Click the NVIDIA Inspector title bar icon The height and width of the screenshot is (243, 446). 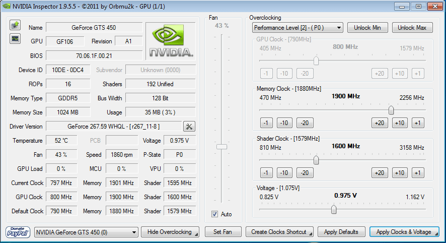pyautogui.click(x=6, y=6)
